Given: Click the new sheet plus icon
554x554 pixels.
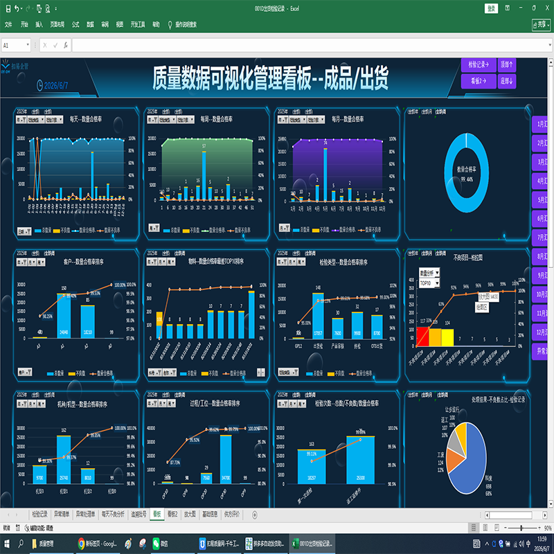Looking at the screenshot, I should tap(254, 515).
